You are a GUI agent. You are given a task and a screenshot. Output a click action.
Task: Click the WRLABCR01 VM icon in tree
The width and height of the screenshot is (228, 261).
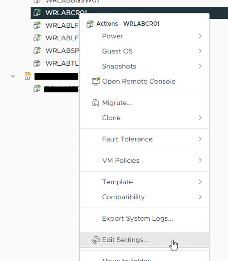[37, 13]
